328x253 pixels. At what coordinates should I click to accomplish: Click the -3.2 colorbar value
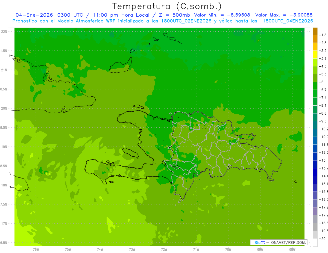click(x=323, y=50)
